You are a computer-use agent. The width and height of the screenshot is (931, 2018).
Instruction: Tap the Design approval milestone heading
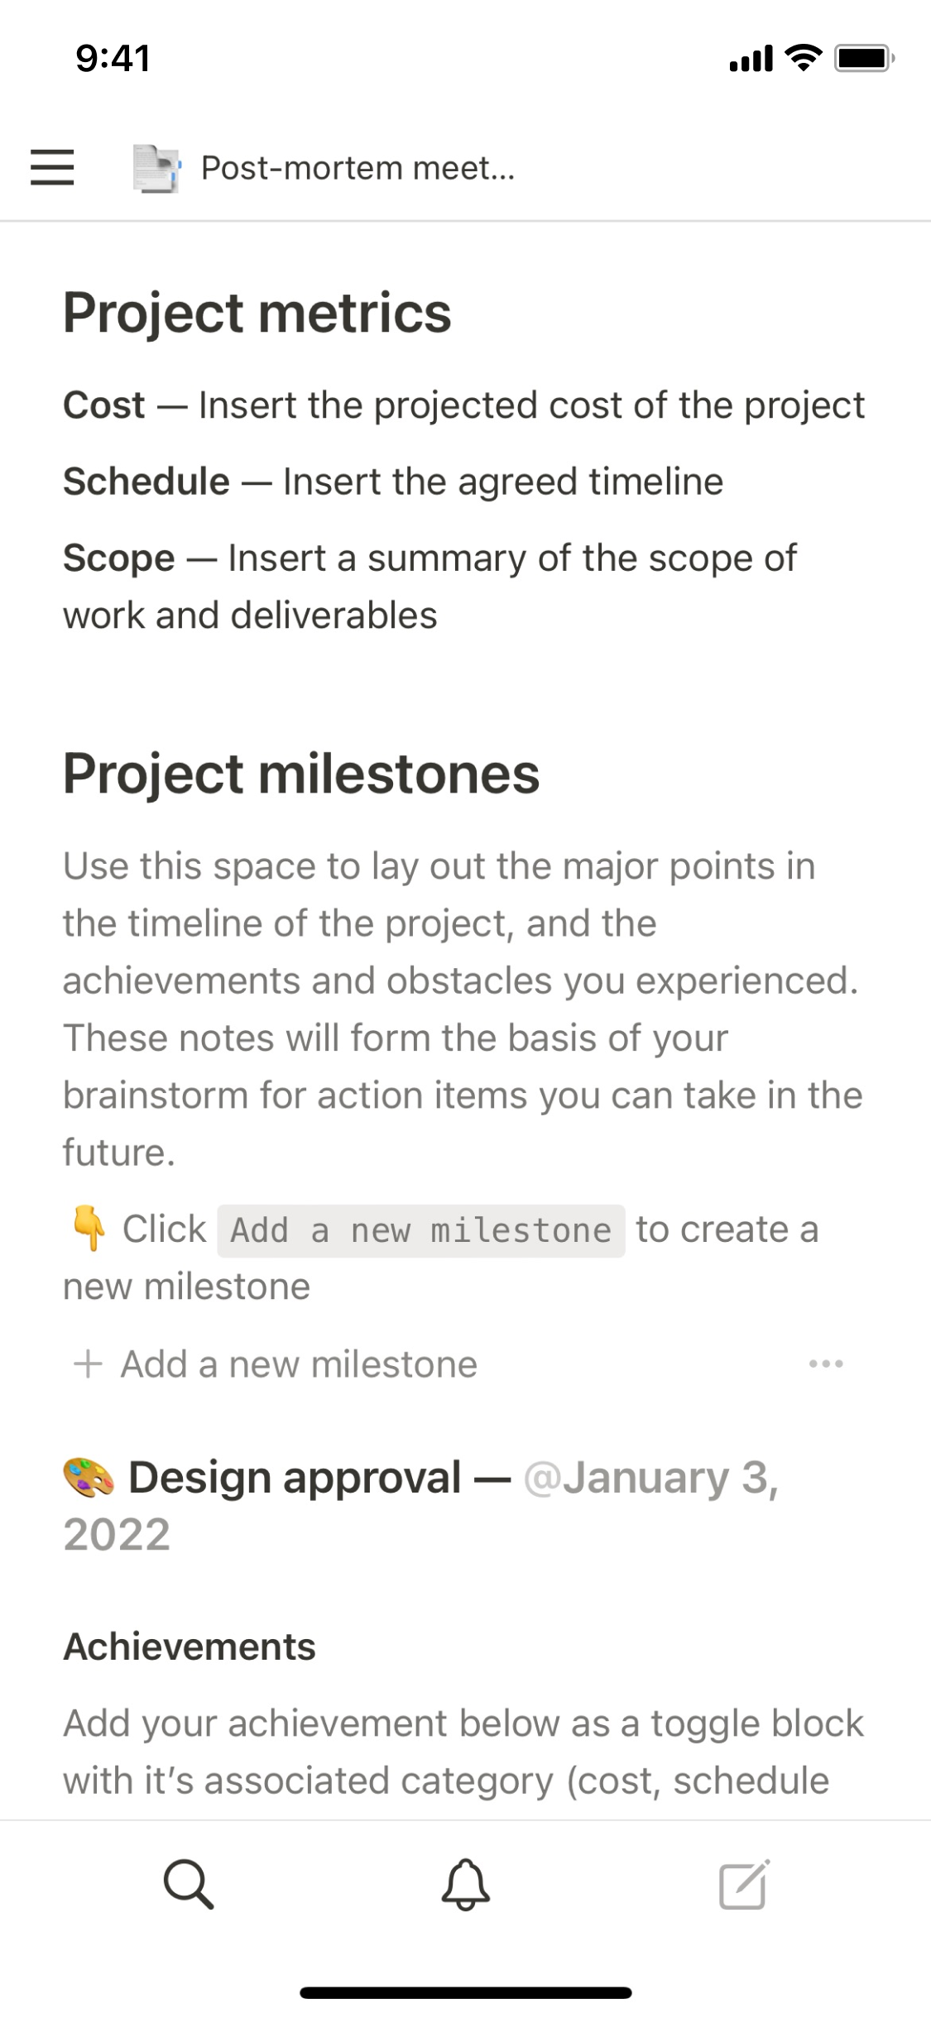295,1478
